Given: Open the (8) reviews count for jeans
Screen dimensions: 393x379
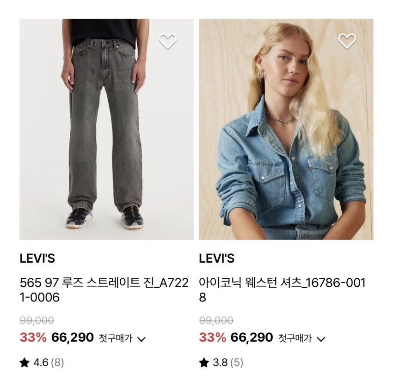Looking at the screenshot, I should coord(57,362).
